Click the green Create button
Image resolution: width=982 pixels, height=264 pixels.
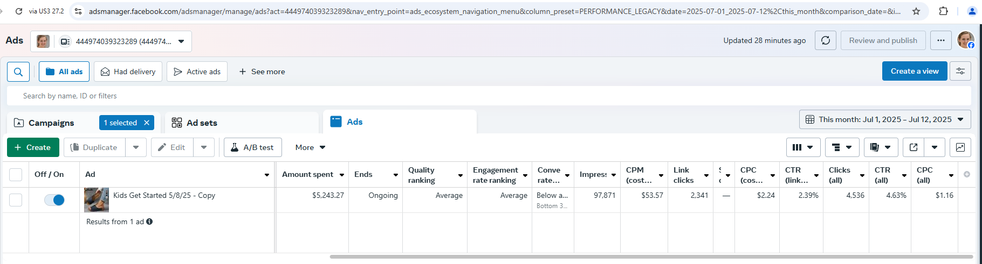(x=33, y=147)
